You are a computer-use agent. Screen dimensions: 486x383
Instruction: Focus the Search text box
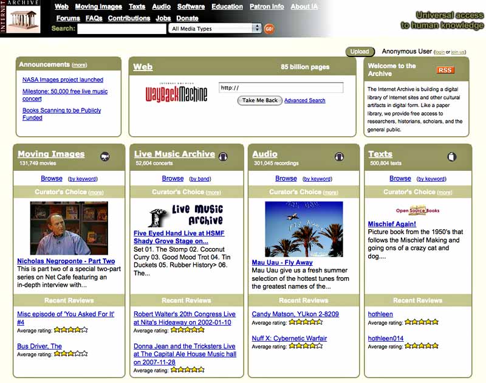113,29
